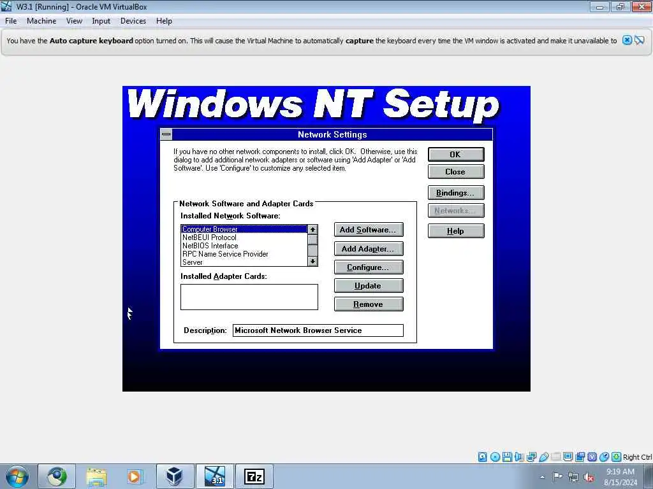Click OK in Network Settings
The width and height of the screenshot is (653, 489).
click(x=456, y=154)
